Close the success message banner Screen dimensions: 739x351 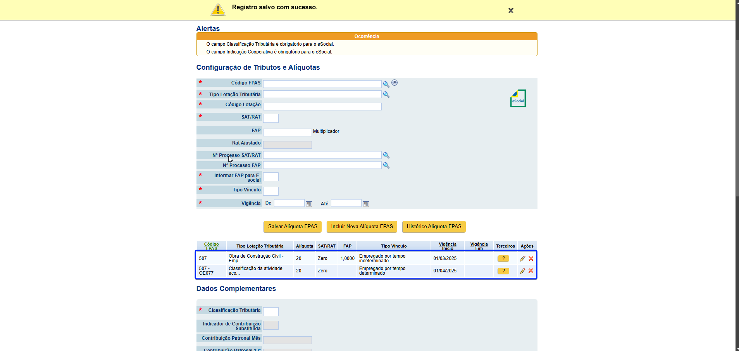tap(511, 10)
